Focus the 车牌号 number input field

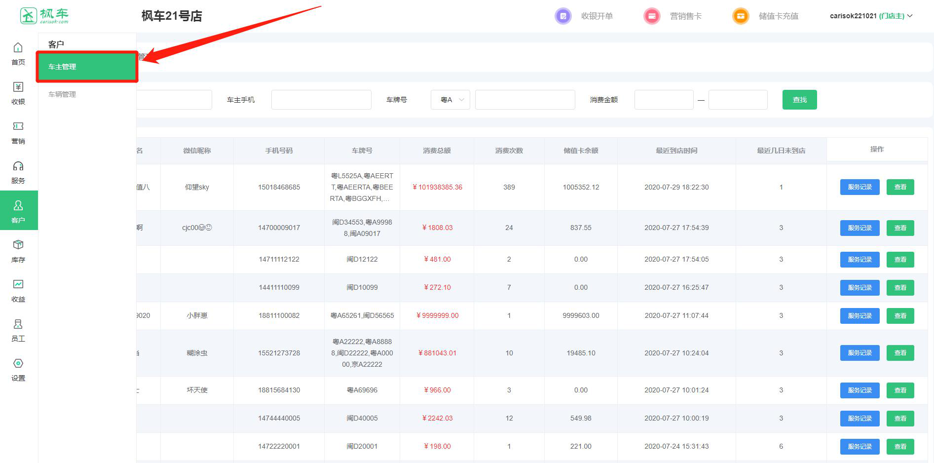pos(525,100)
